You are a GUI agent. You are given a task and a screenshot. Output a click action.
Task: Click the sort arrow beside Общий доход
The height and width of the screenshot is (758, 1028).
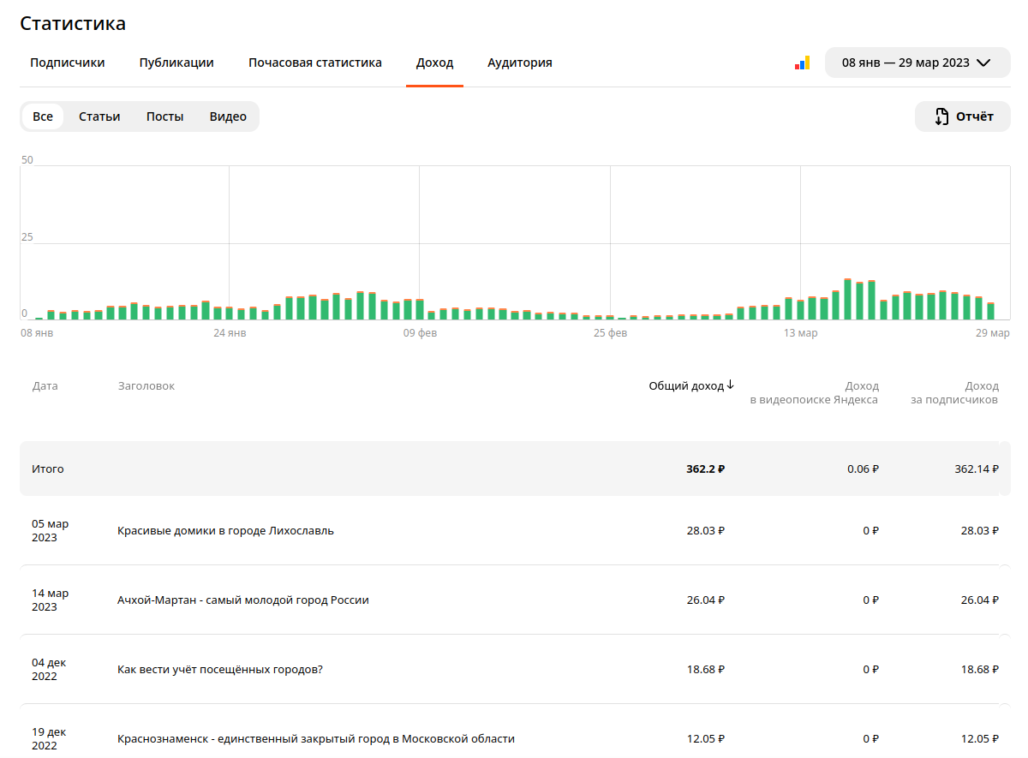pos(731,385)
